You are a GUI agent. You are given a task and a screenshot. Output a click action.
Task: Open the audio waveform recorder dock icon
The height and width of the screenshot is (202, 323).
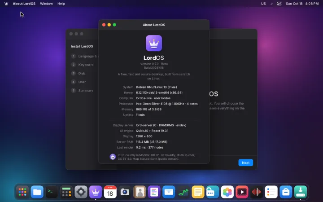[257, 192]
